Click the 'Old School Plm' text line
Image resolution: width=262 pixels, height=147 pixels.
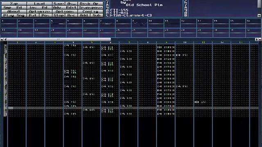[x=144, y=5]
